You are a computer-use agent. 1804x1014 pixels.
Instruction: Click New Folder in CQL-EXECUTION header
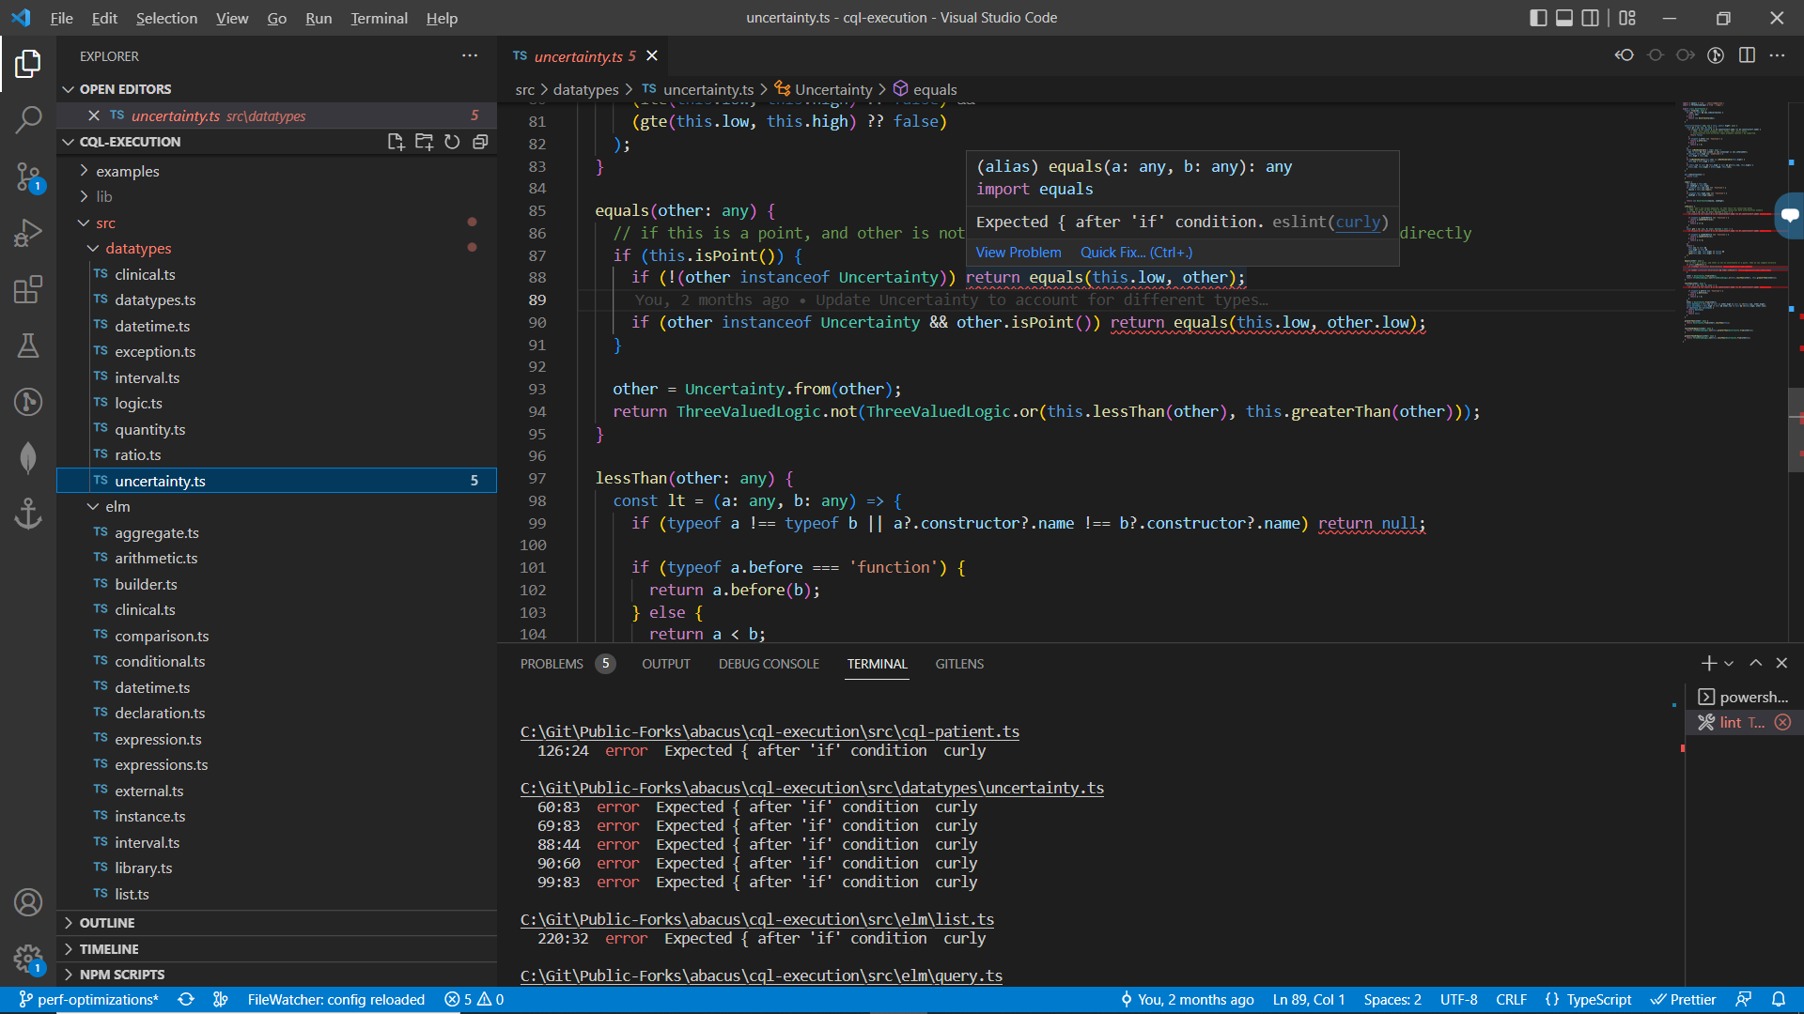click(424, 142)
